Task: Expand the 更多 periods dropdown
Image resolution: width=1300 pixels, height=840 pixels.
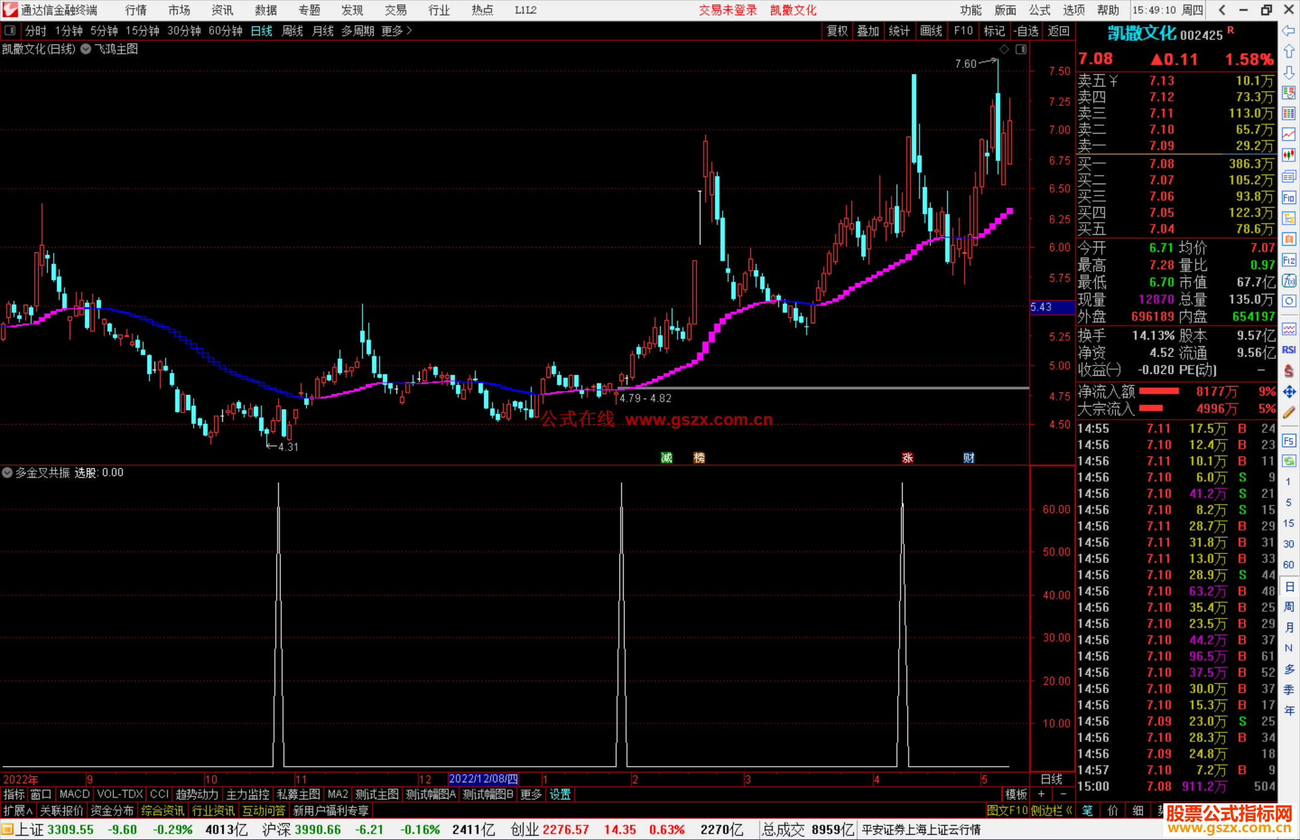Action: coord(397,31)
